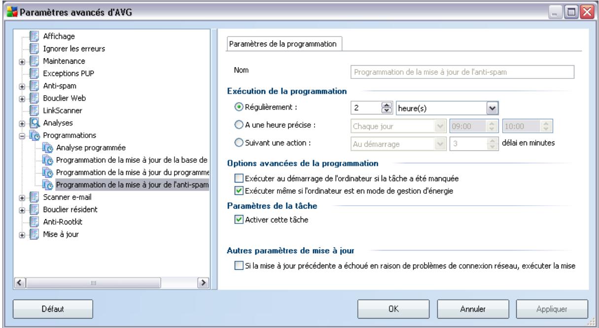The height and width of the screenshot is (328, 599).
Task: Click the Programmations clock icon
Action: point(35,135)
